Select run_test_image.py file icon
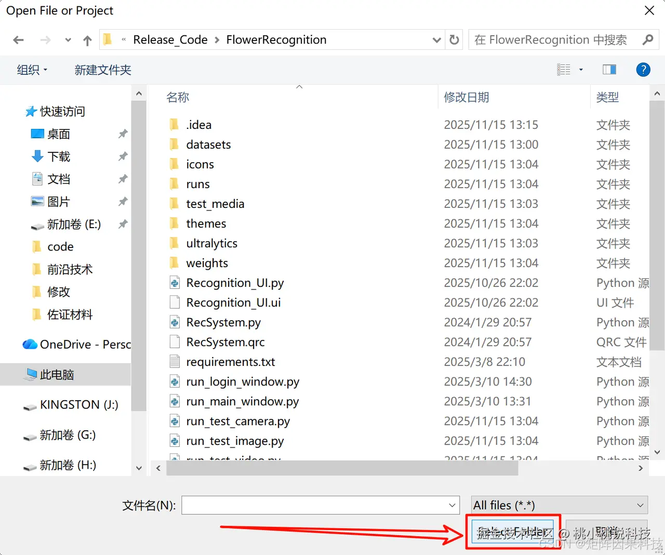 coord(175,441)
